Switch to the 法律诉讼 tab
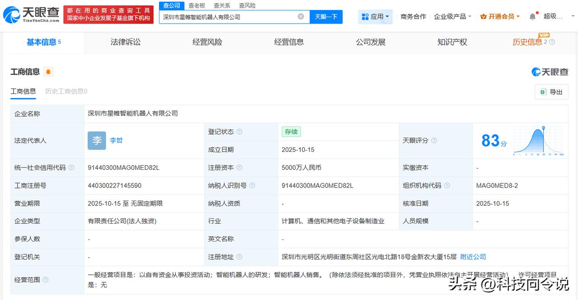The height and width of the screenshot is (300, 578). pyautogui.click(x=126, y=42)
